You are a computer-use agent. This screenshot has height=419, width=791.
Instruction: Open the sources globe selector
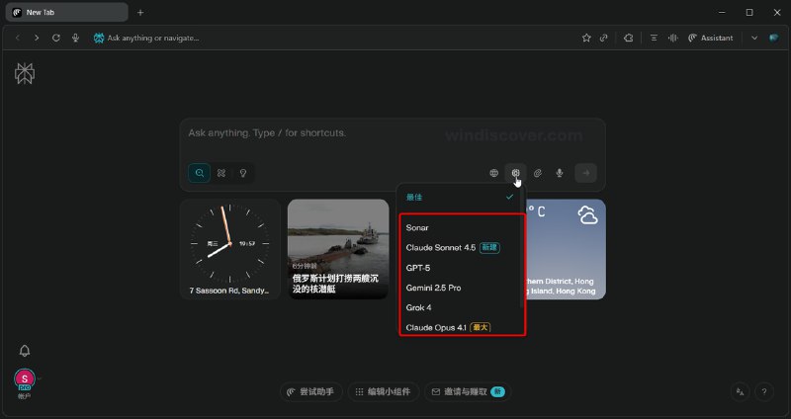493,173
